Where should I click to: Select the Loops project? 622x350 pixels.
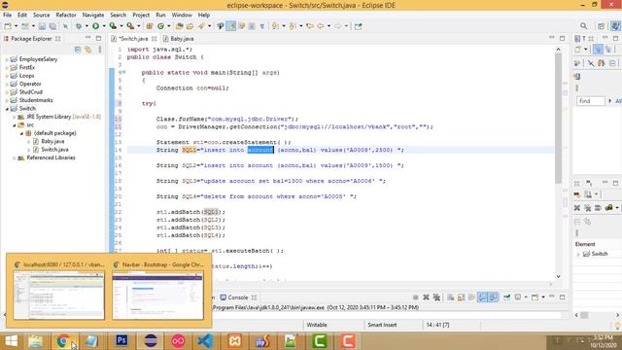tap(26, 76)
